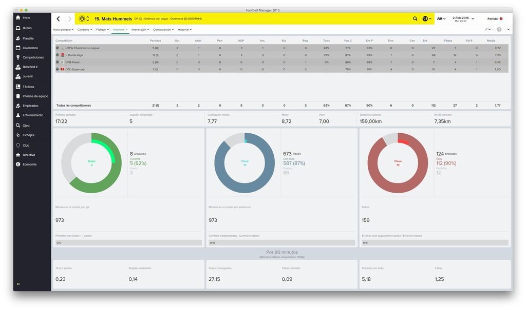
Task: Expand the Comparación dropdown
Action: (163, 29)
